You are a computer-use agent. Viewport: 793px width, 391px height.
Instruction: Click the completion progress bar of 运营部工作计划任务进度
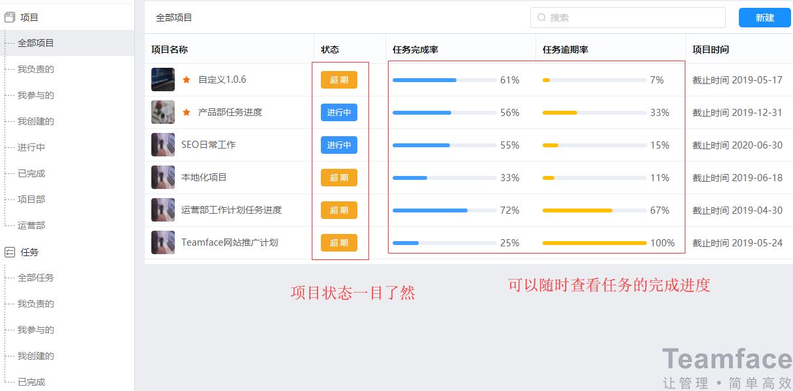point(443,210)
